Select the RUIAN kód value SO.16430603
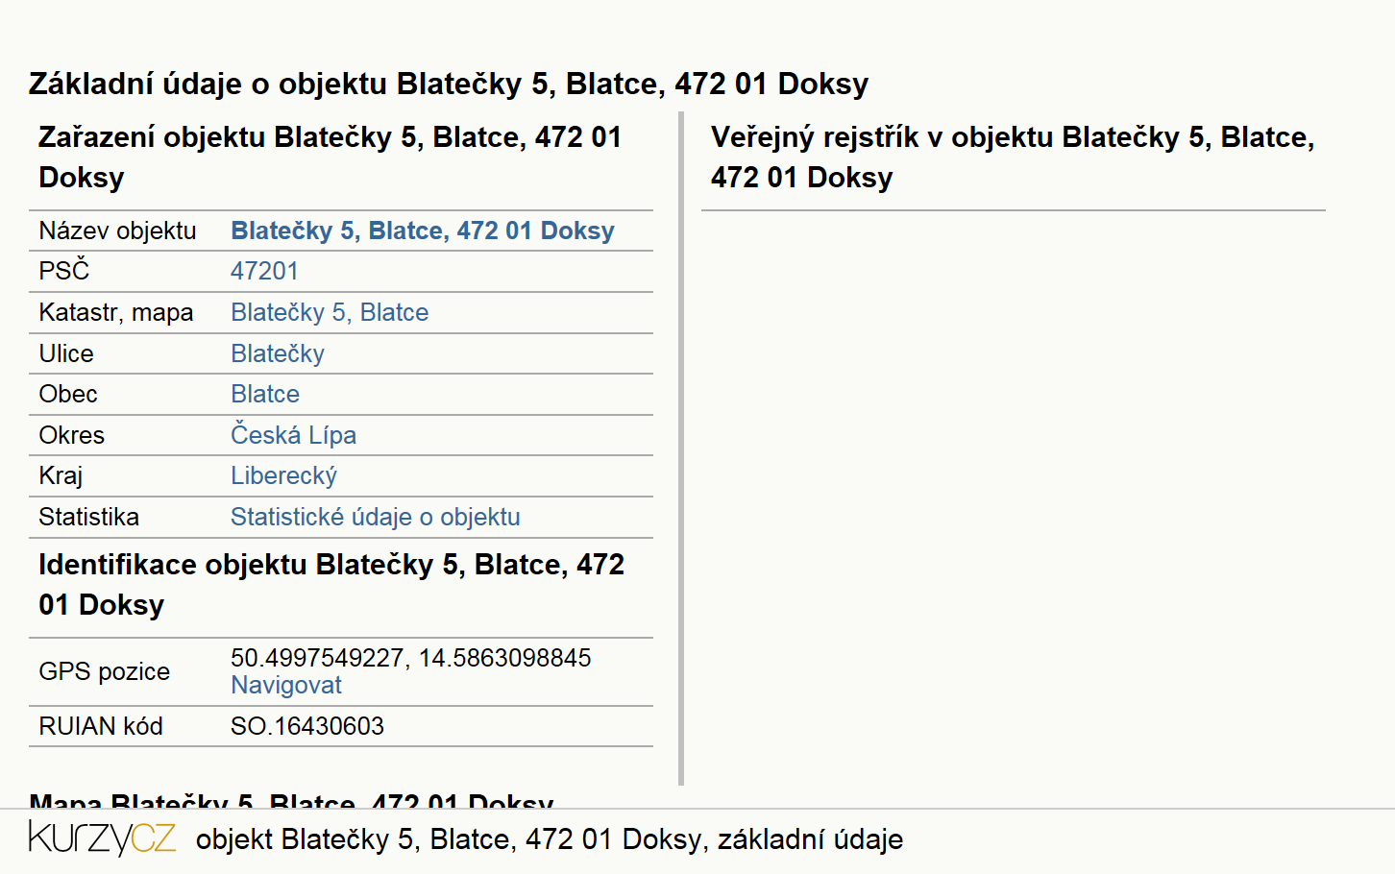This screenshot has width=1395, height=874. (x=307, y=726)
